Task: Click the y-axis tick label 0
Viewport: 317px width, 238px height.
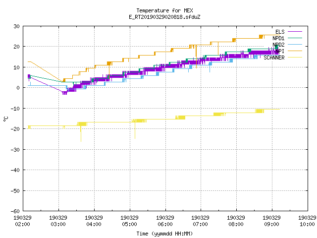Action: [x=18, y=88]
